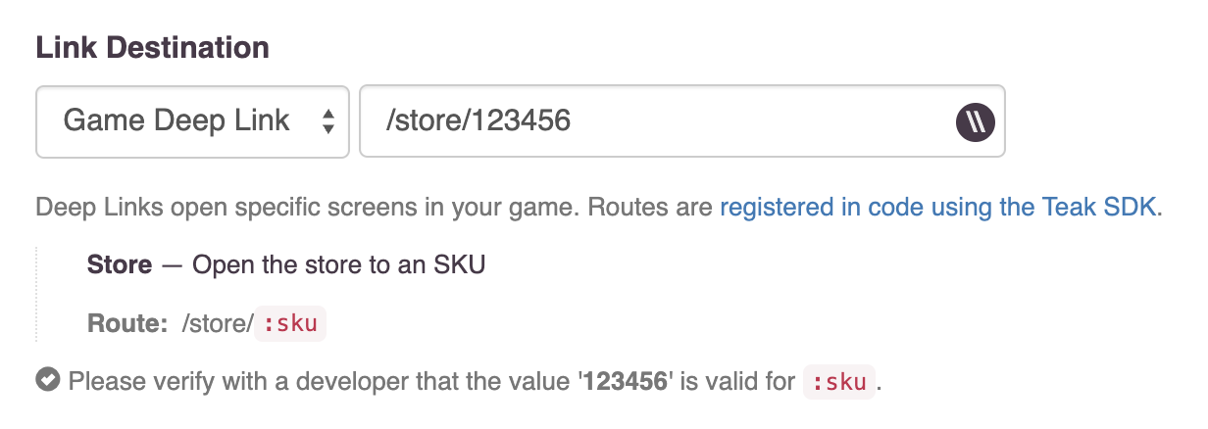Click the /store/ text in the Route line

click(x=218, y=324)
